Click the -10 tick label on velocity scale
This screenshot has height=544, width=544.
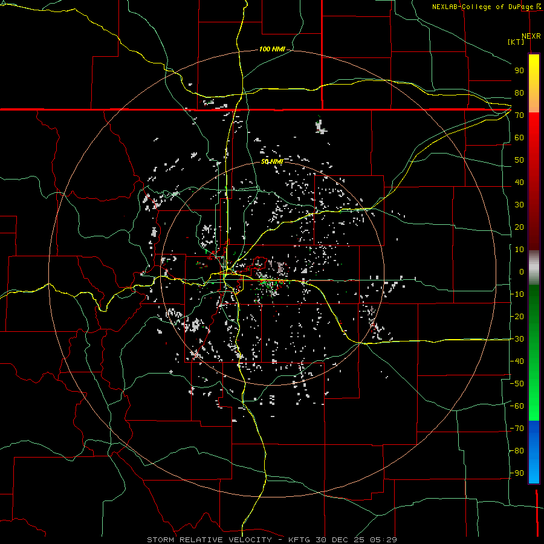(517, 294)
